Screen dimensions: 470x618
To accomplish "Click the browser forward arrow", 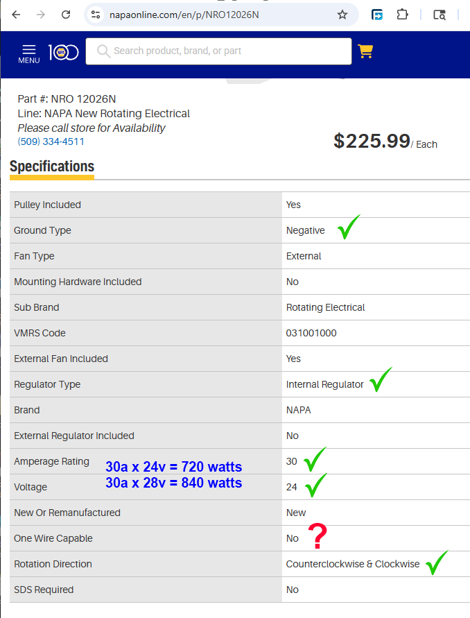I will [41, 15].
